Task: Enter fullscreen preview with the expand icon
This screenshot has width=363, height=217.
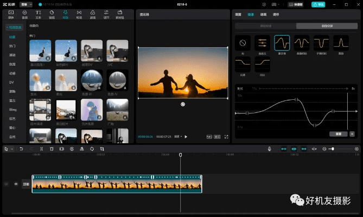Action: tap(226, 137)
